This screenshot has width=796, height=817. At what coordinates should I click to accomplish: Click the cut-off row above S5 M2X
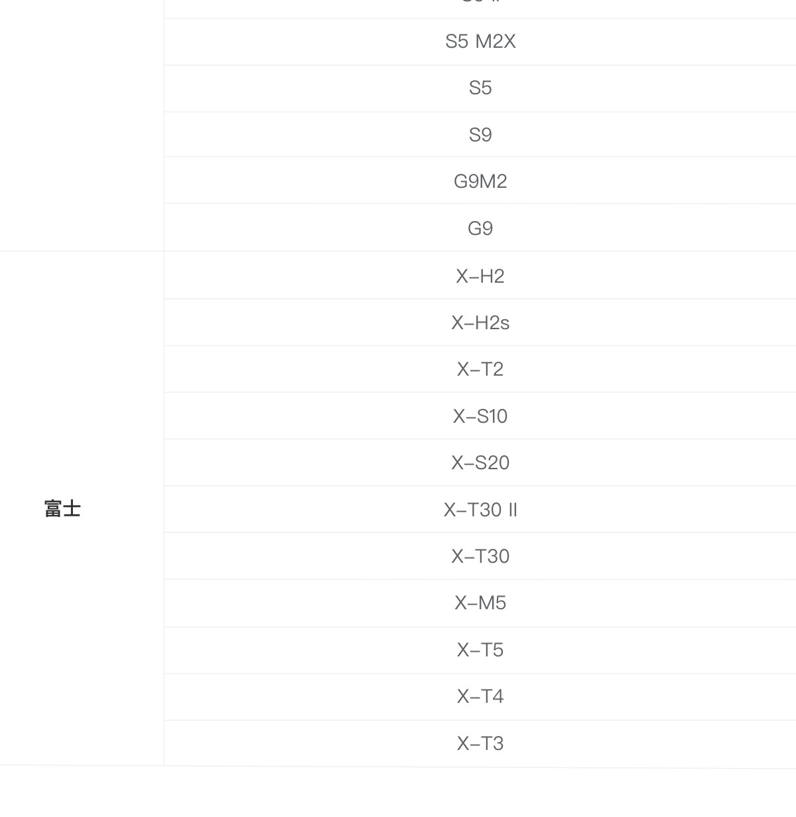pos(480,7)
